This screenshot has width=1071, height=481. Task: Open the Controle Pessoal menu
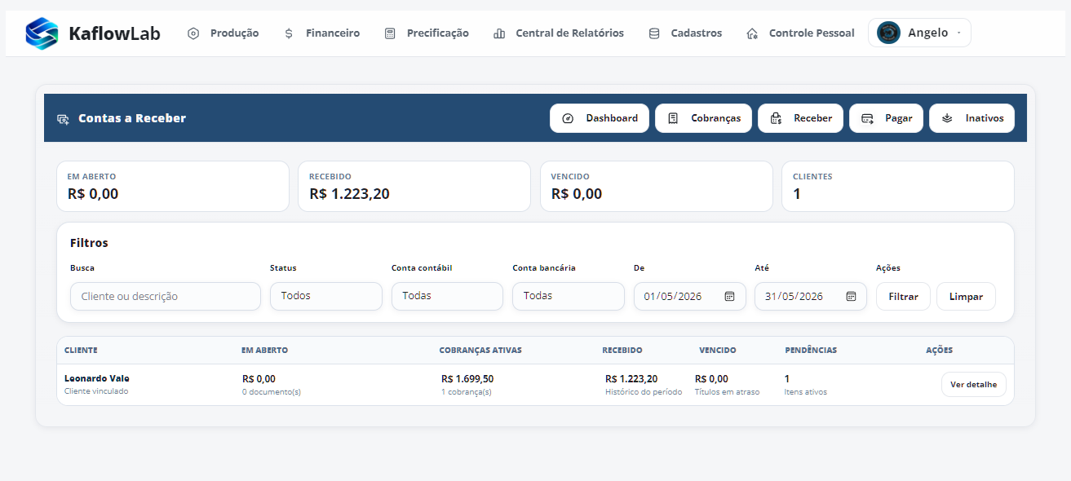(801, 33)
